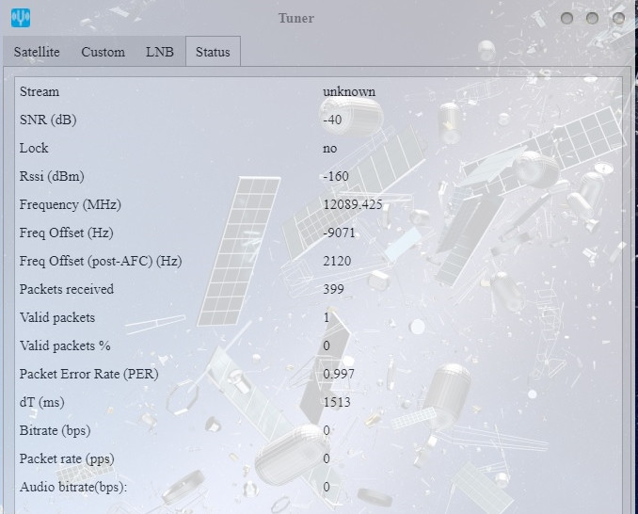Screen dimensions: 638x514
Task: Click the SNR (dB) label
Action: pos(48,120)
